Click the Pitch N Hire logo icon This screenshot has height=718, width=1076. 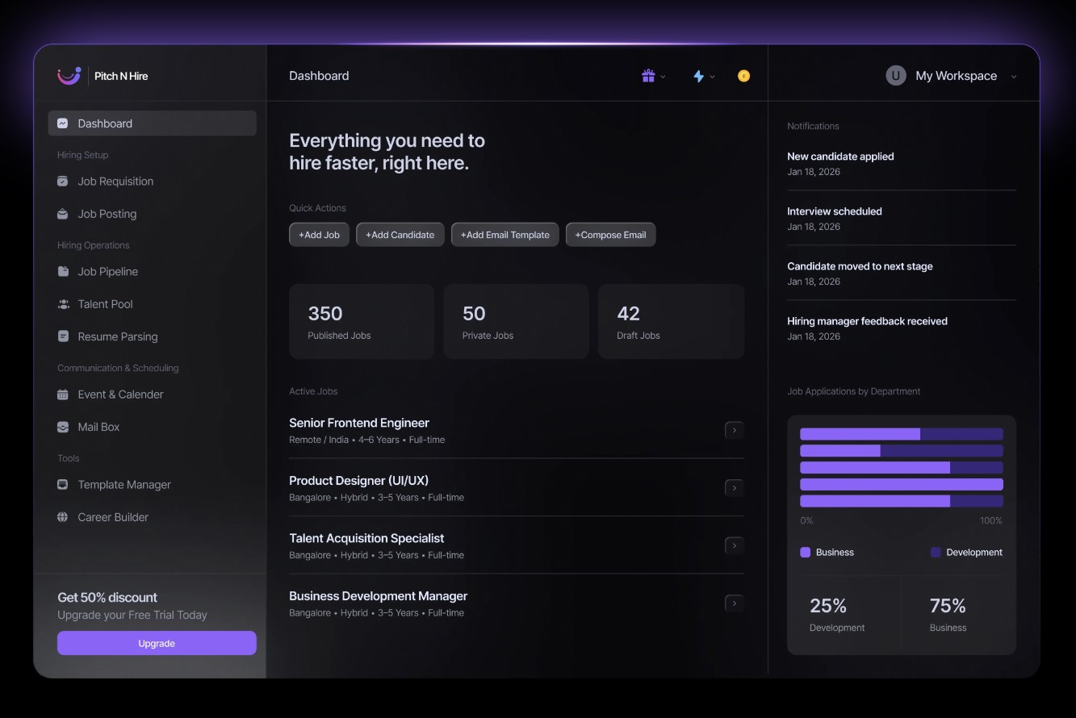(69, 76)
